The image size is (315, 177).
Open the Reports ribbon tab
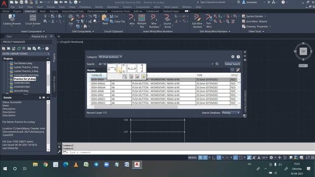[x=54, y=11]
